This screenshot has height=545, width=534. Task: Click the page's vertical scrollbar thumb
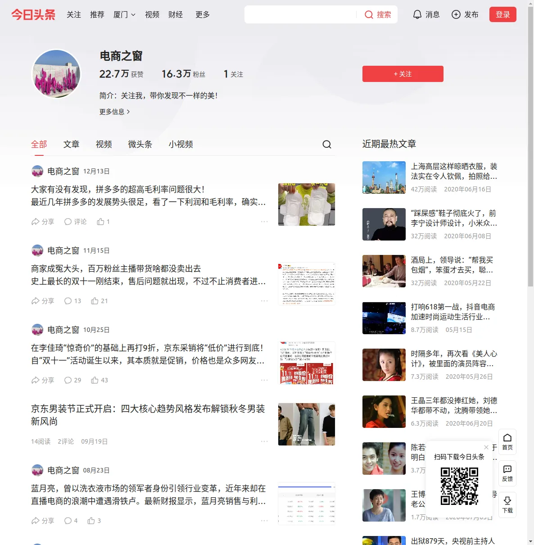[x=530, y=146]
